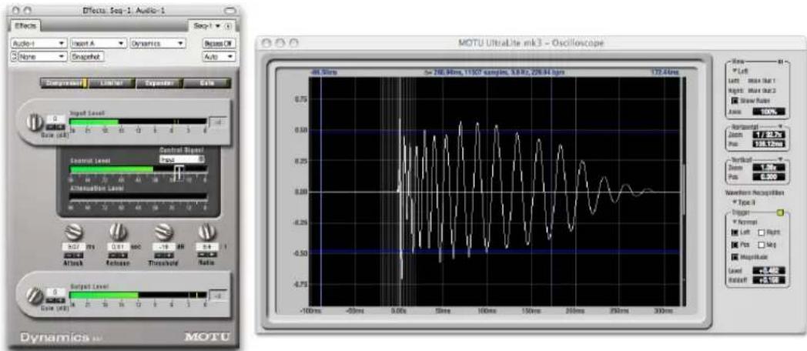Expand the Horizontal section disclosure triangle
The height and width of the screenshot is (351, 807).
780,125
